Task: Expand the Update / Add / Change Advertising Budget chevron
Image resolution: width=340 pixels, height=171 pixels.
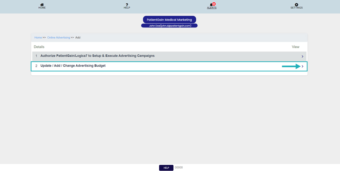Action: click(302, 66)
